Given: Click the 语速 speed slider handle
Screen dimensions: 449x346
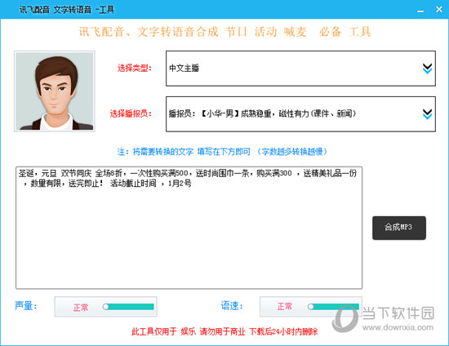Looking at the screenshot, I should click(x=311, y=307).
